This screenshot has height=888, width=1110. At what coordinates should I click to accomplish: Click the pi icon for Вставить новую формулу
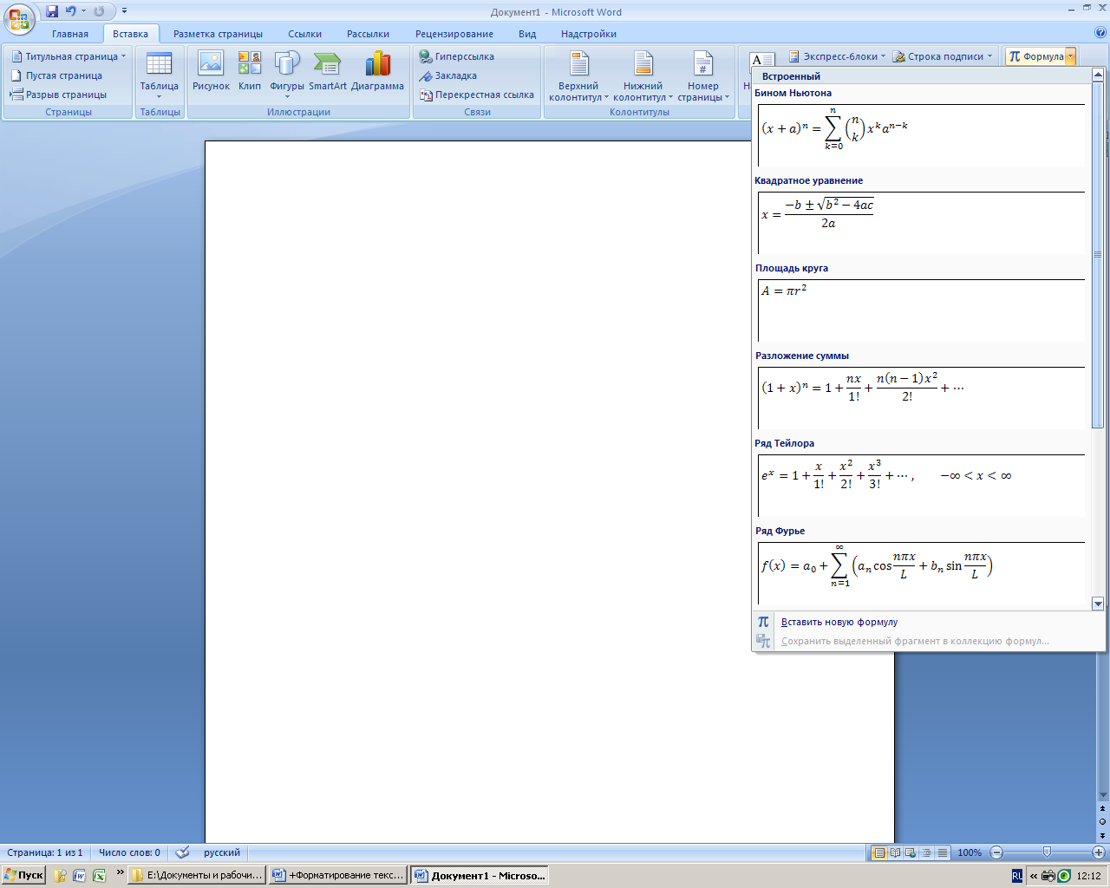pos(763,622)
